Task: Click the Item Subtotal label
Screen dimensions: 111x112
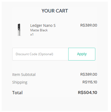Action: tap(24, 75)
